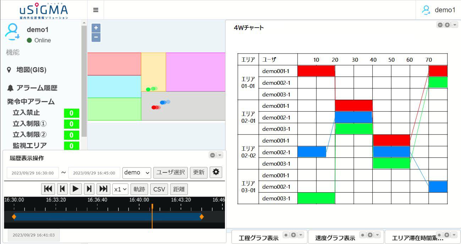
Task: Click the uSIGMA logo
Action: (x=44, y=11)
